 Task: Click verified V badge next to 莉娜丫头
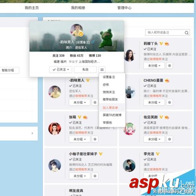[161, 44]
